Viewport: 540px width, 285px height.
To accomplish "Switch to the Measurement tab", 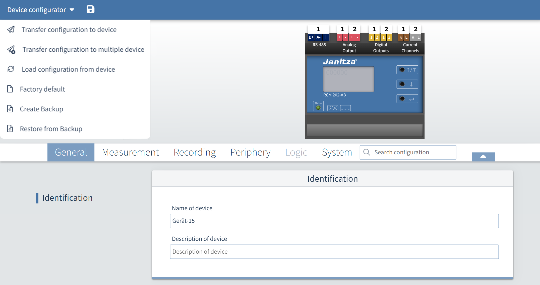I will pos(130,152).
